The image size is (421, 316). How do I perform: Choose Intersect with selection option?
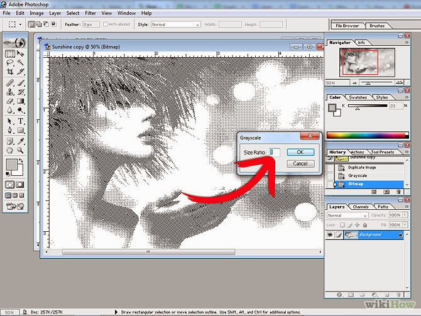click(53, 24)
